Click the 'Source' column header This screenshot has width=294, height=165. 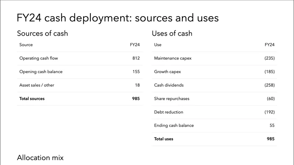(26, 45)
